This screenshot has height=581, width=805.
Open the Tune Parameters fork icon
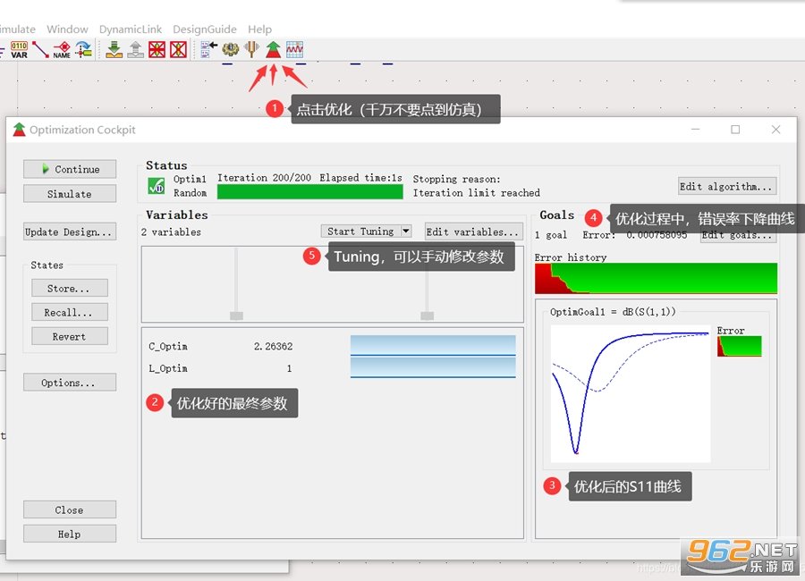click(x=251, y=49)
